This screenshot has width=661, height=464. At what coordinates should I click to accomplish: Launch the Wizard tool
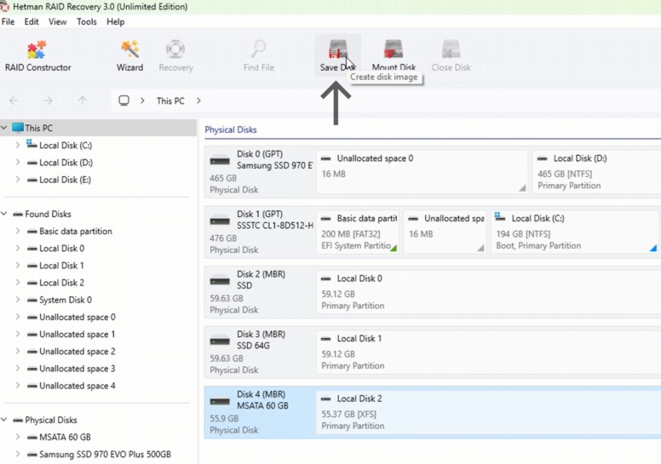tap(129, 55)
